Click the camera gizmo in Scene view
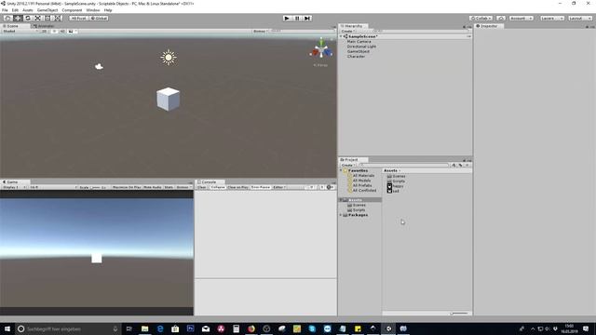The height and width of the screenshot is (335, 596). pyautogui.click(x=99, y=66)
